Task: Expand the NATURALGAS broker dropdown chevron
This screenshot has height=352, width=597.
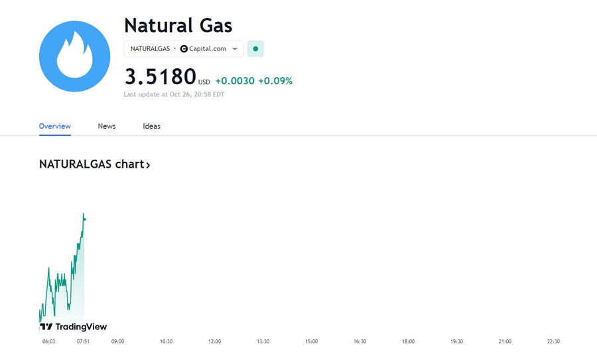Action: [235, 48]
